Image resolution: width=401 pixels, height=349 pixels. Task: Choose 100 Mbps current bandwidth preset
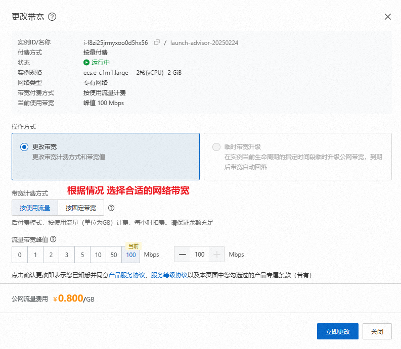pos(131,255)
